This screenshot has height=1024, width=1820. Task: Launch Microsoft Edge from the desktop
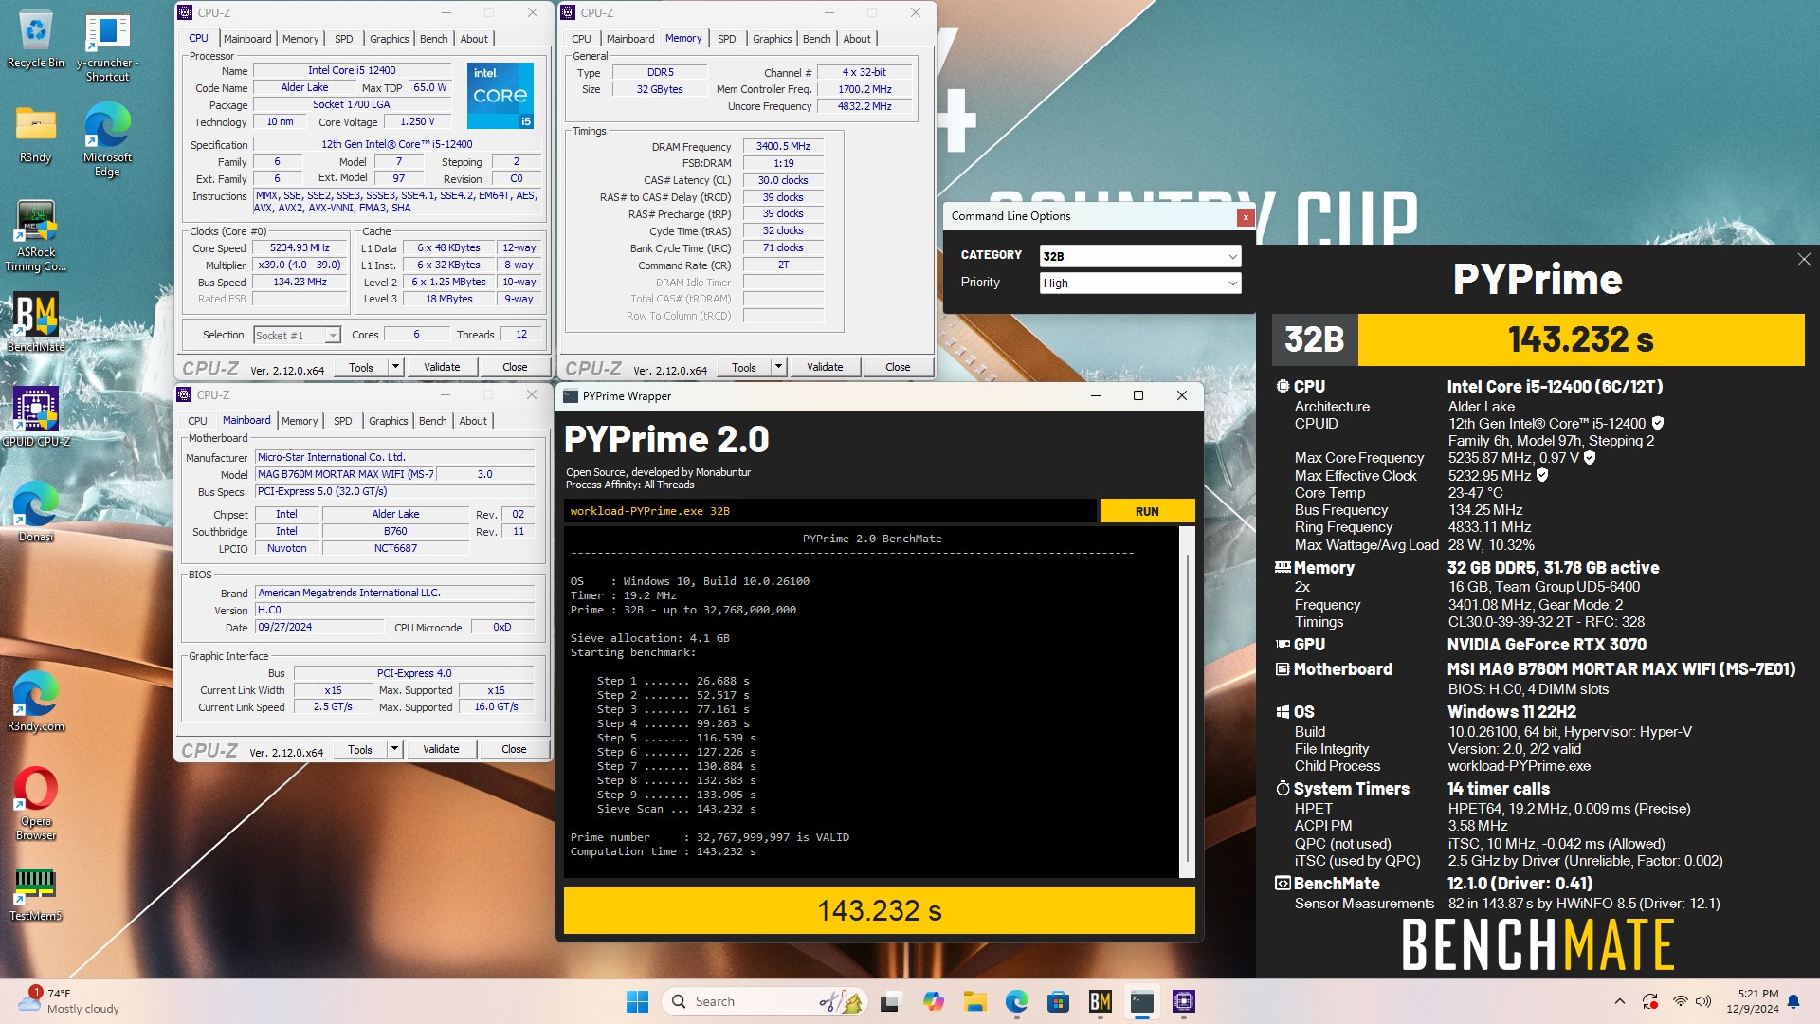click(107, 140)
